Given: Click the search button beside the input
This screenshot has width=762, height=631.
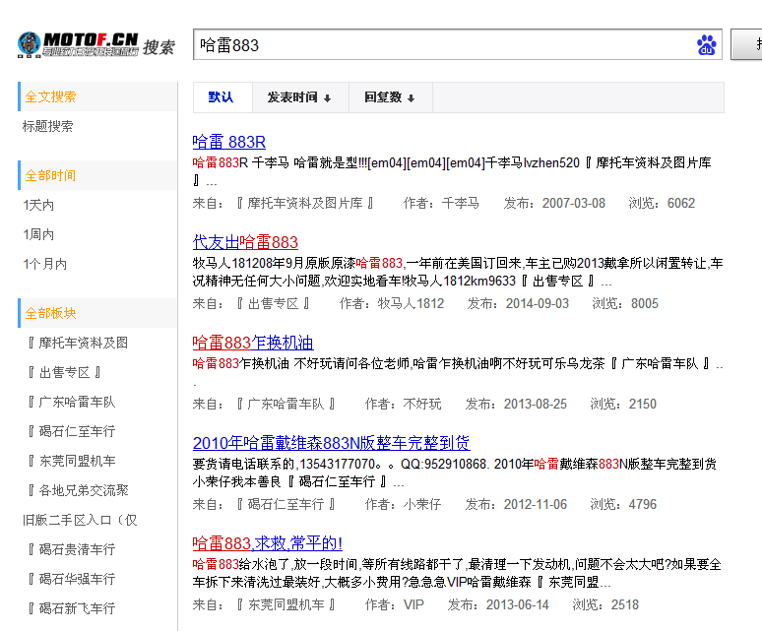Looking at the screenshot, I should (746, 44).
